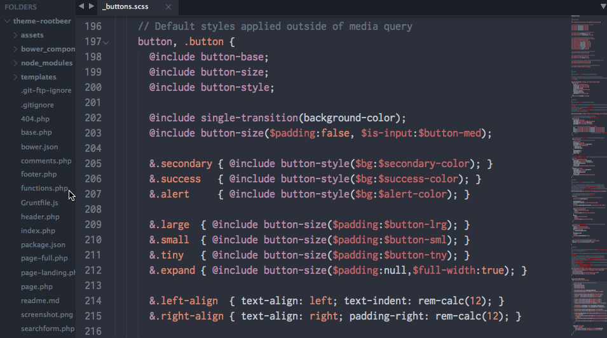Expand the node_modules folder chevron
Screen dimensions: 607x338
pos(15,63)
